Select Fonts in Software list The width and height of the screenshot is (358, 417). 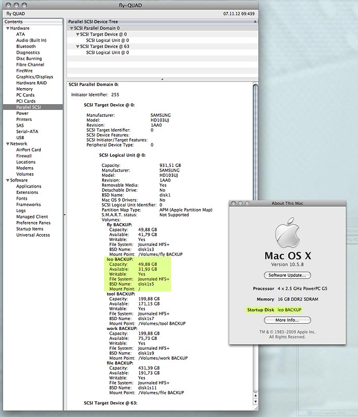(22, 199)
